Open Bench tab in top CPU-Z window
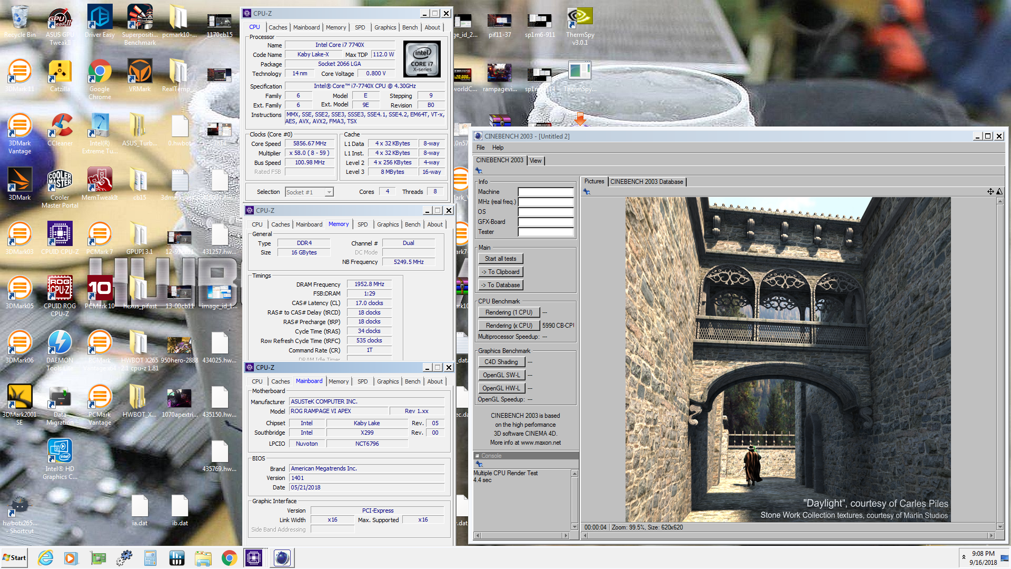This screenshot has height=569, width=1011. [x=410, y=27]
